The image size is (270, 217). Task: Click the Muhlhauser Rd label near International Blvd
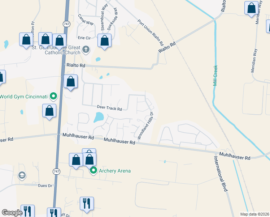(235, 156)
